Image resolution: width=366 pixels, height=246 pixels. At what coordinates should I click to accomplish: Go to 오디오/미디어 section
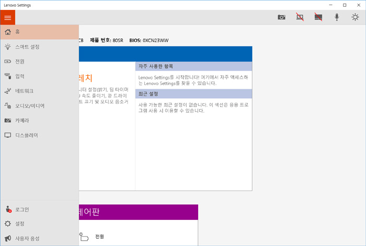click(x=39, y=106)
